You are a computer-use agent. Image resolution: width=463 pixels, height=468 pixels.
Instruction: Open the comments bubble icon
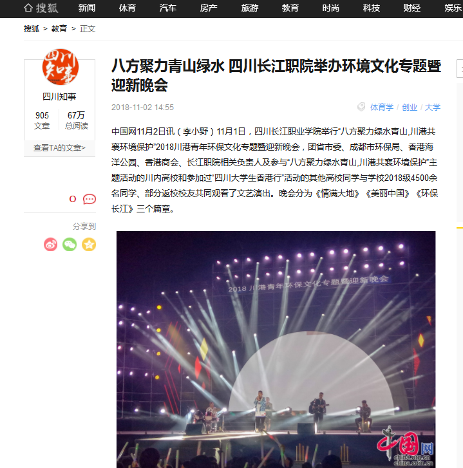coord(90,199)
